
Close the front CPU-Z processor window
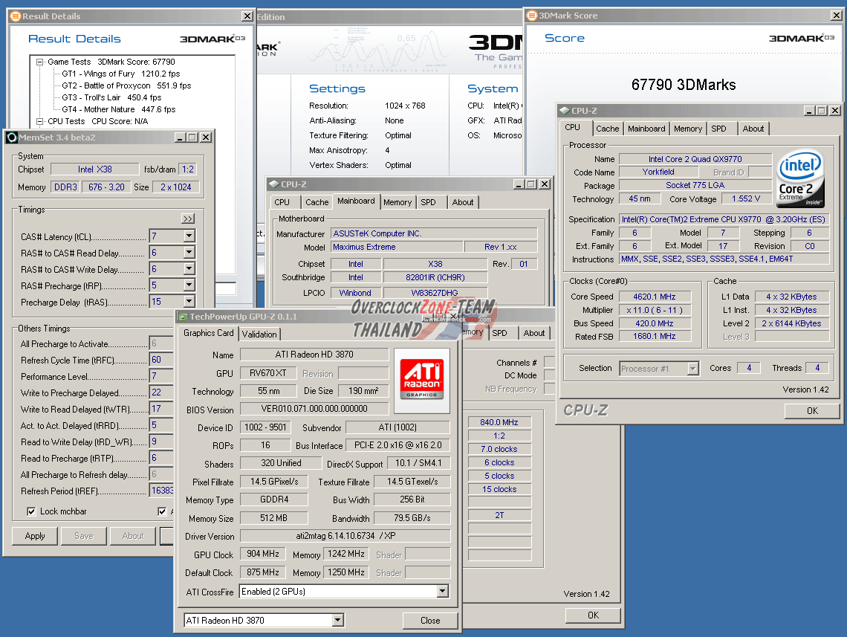[835, 110]
